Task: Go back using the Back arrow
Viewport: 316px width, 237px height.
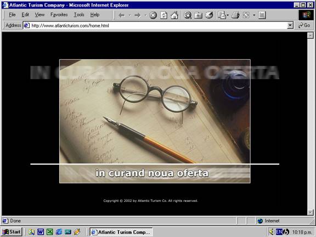Action: coord(122,15)
